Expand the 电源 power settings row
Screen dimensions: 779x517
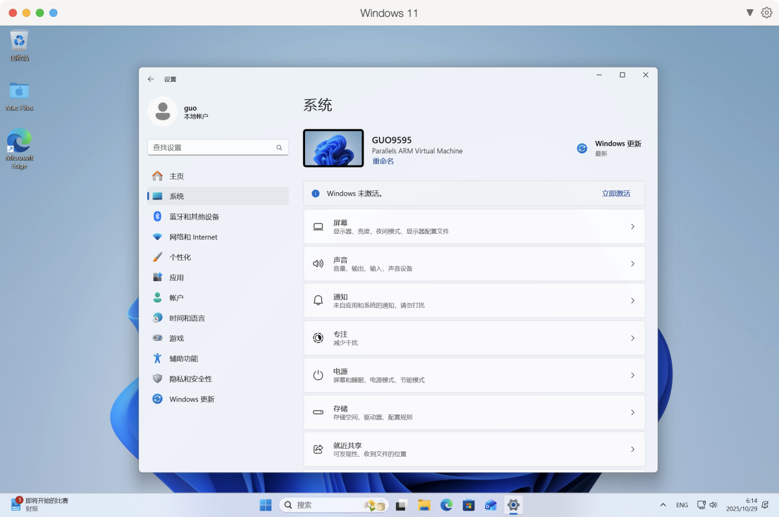[632, 375]
